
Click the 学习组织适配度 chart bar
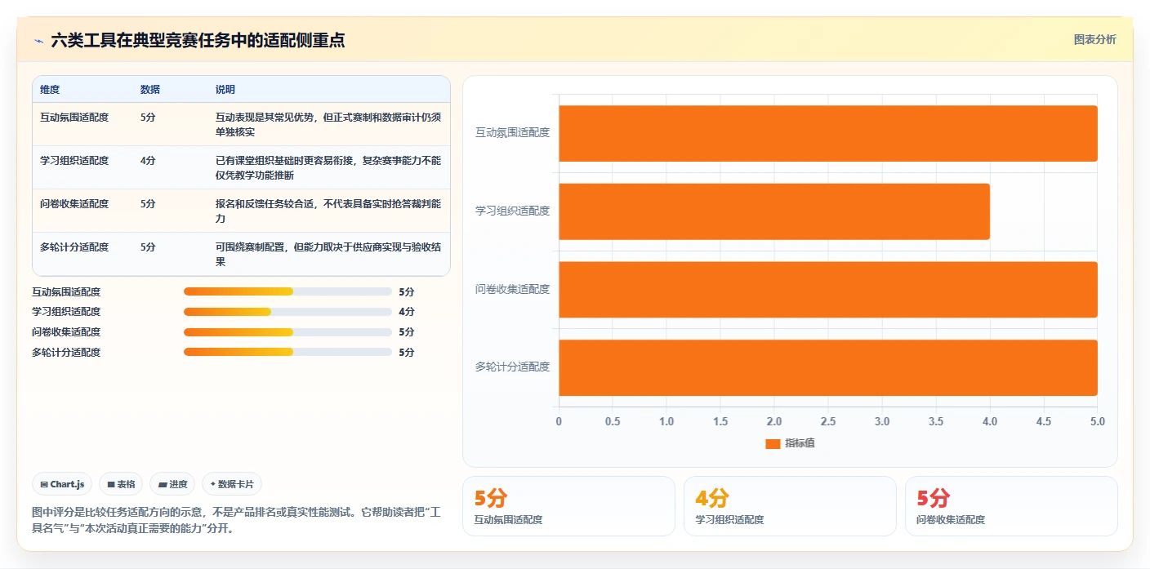pos(774,211)
